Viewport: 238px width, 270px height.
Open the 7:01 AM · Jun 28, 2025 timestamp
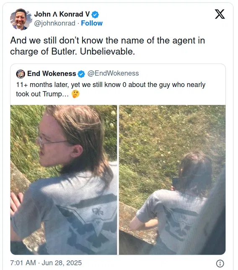point(46,263)
